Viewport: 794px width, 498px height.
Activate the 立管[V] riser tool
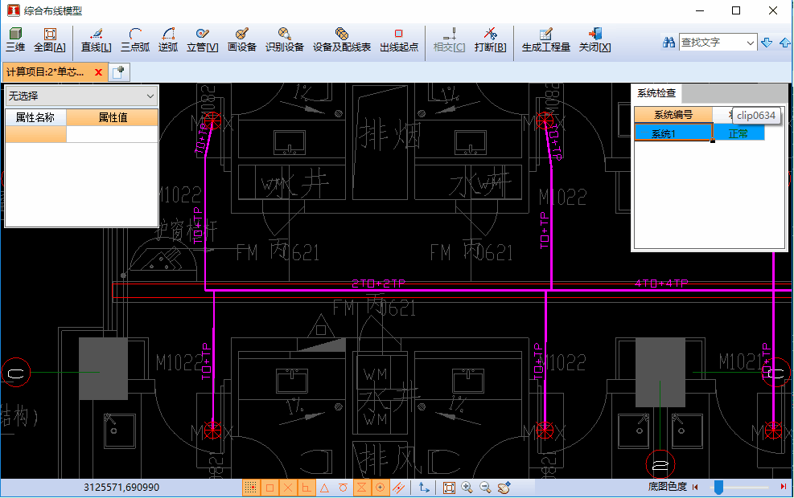[x=202, y=40]
